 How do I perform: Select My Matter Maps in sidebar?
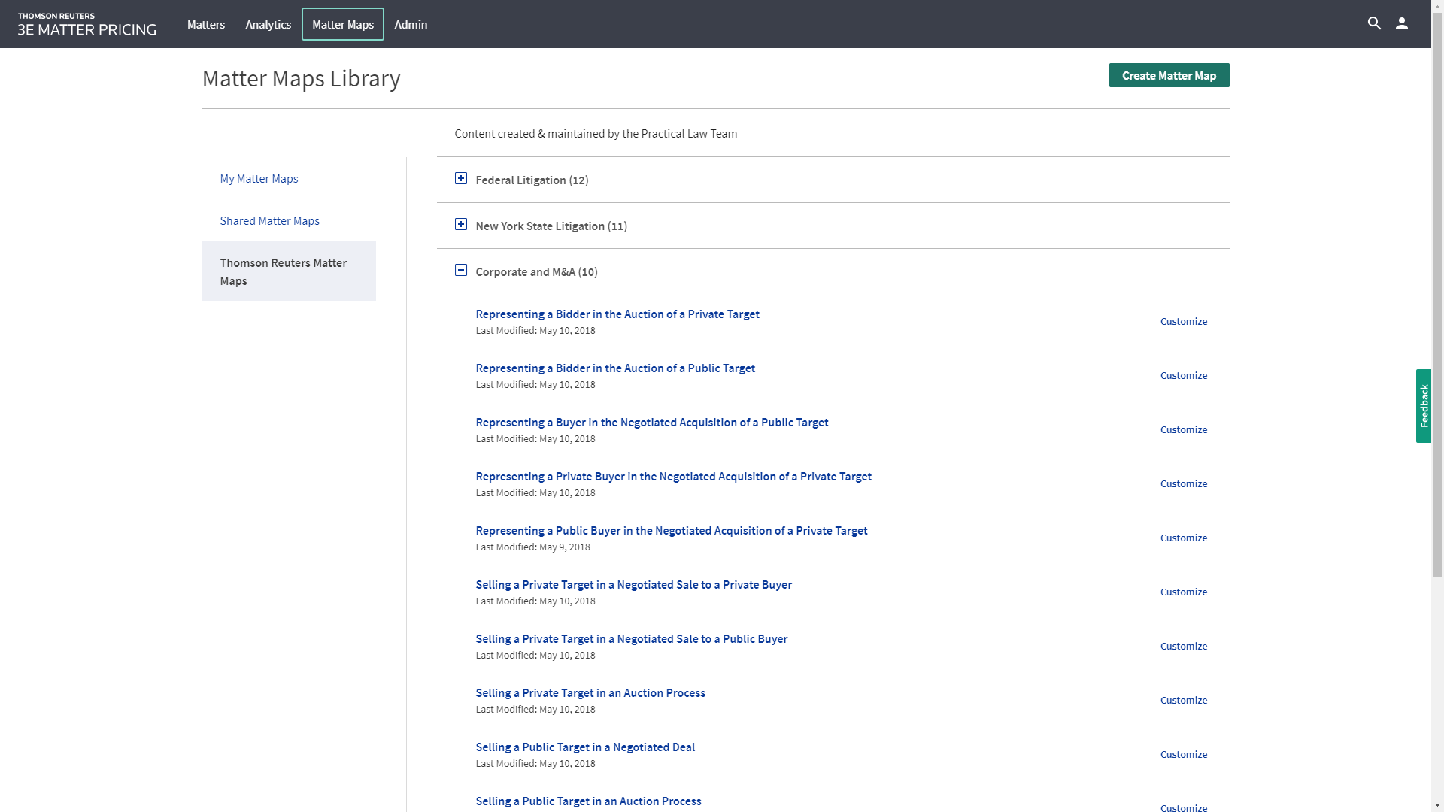point(259,178)
